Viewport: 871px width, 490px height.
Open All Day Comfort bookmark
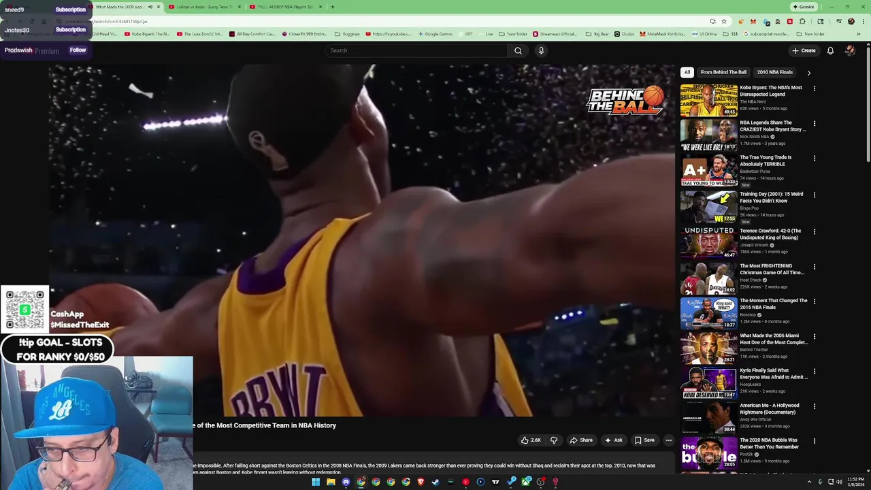pos(252,34)
